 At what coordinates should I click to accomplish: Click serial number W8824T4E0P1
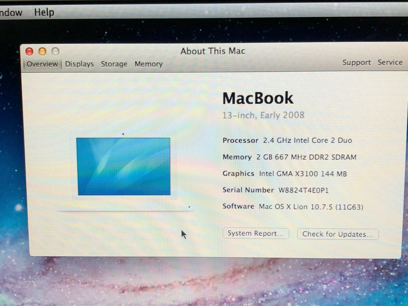click(303, 190)
